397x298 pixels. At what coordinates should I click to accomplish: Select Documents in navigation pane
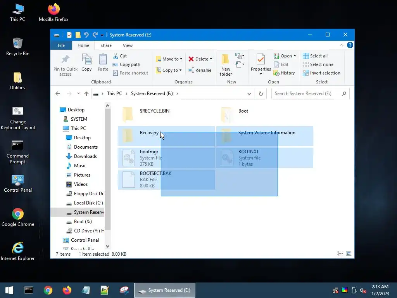(x=86, y=147)
